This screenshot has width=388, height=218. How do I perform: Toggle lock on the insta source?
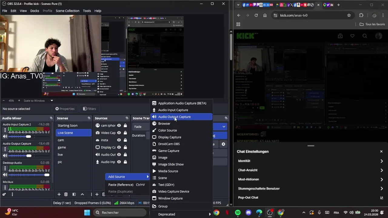point(125,140)
